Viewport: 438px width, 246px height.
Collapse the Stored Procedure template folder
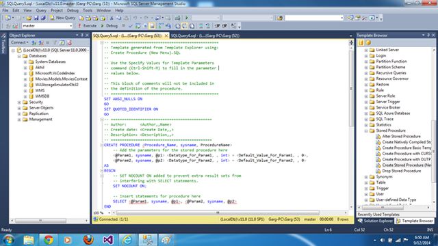[366, 131]
